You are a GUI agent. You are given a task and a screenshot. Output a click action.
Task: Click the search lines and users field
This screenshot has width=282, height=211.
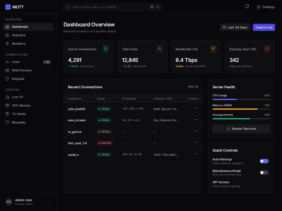[109, 7]
